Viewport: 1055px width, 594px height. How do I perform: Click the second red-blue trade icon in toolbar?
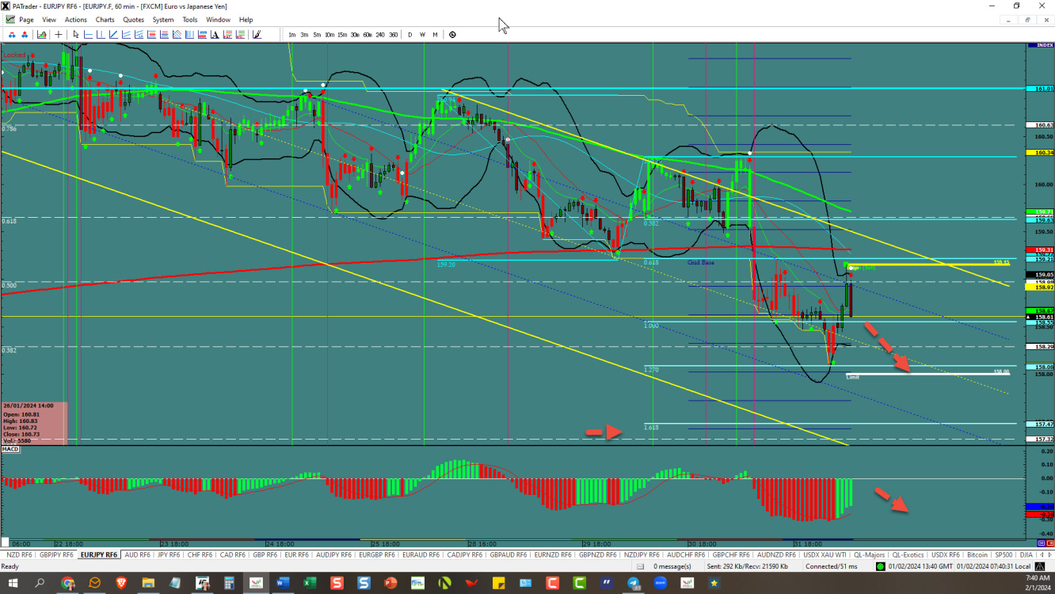coord(25,35)
